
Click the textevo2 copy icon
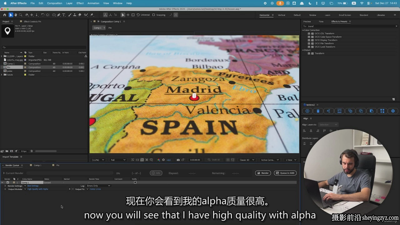click(361, 111)
